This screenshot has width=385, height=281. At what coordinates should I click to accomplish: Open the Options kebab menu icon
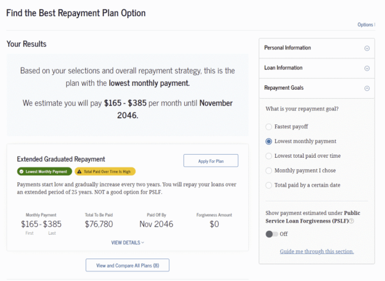[375, 25]
